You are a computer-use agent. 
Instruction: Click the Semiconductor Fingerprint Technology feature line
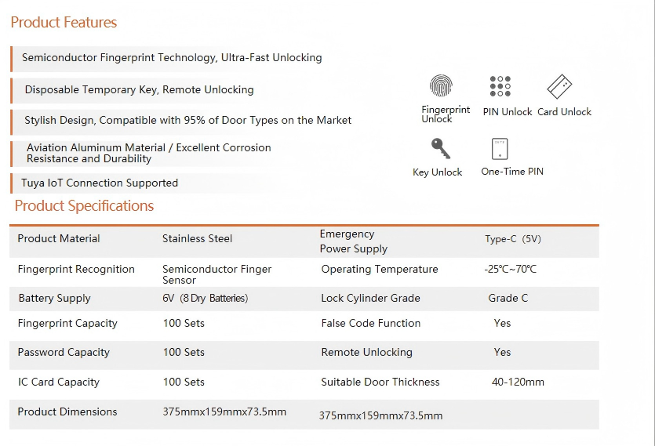coord(172,58)
